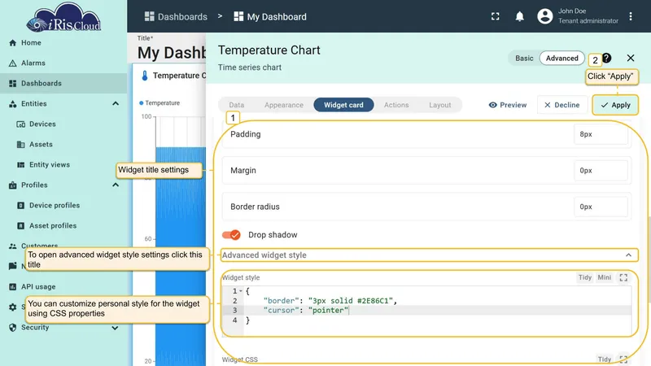Image resolution: width=651 pixels, height=366 pixels.
Task: Open John Doe user avatar
Action: click(x=544, y=16)
